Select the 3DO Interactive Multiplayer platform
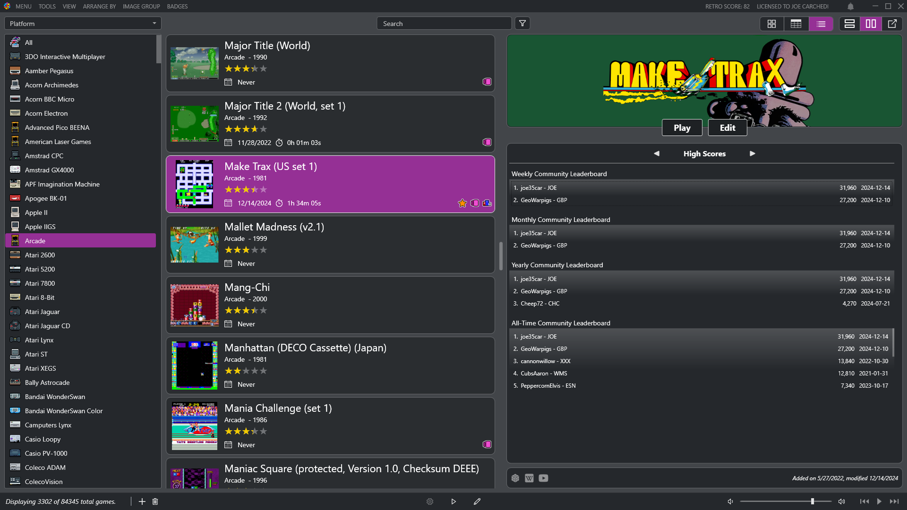 click(x=80, y=57)
